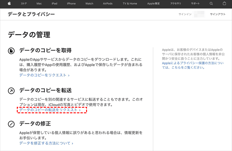Click the サインイン label text

pos(185,14)
